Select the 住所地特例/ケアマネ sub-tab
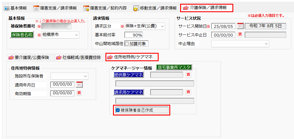The image size is (294, 139). pos(132,57)
